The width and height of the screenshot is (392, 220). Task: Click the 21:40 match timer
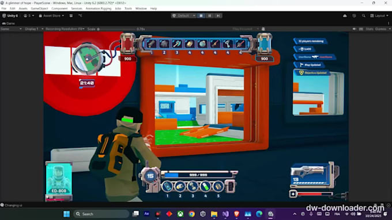tap(86, 83)
